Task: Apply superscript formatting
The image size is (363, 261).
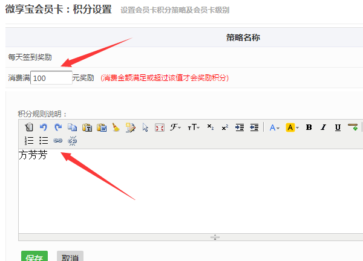Action: (x=225, y=127)
